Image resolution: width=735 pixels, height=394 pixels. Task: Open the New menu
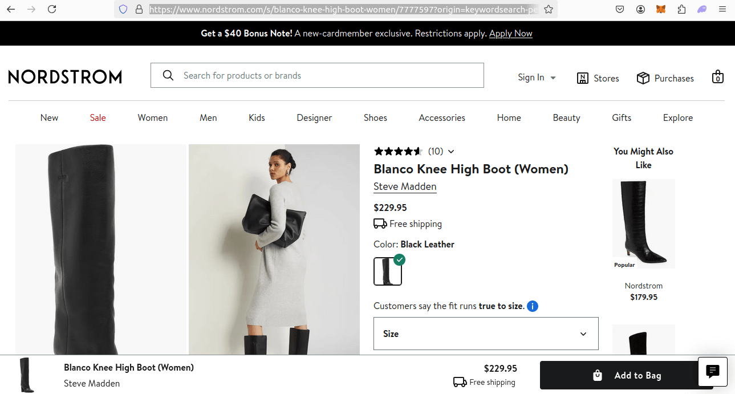49,117
